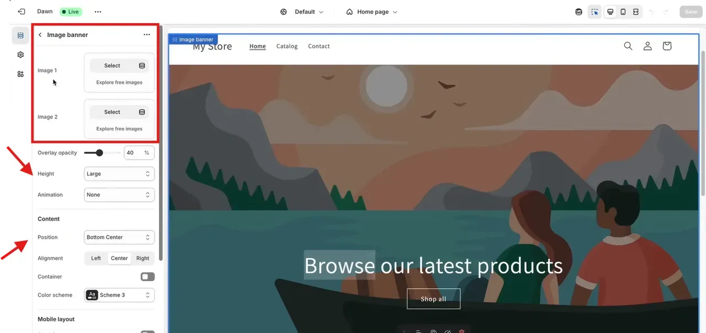Set content alignment to Left

96,258
